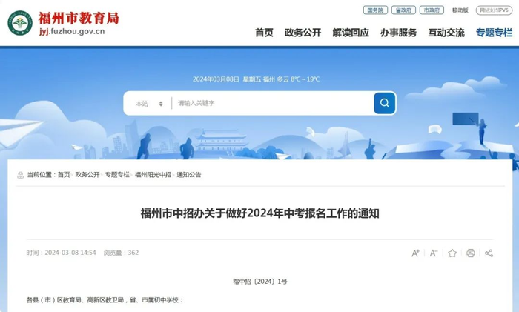Go to 解读回应 section
Viewport: 519px width, 312px height.
click(351, 33)
